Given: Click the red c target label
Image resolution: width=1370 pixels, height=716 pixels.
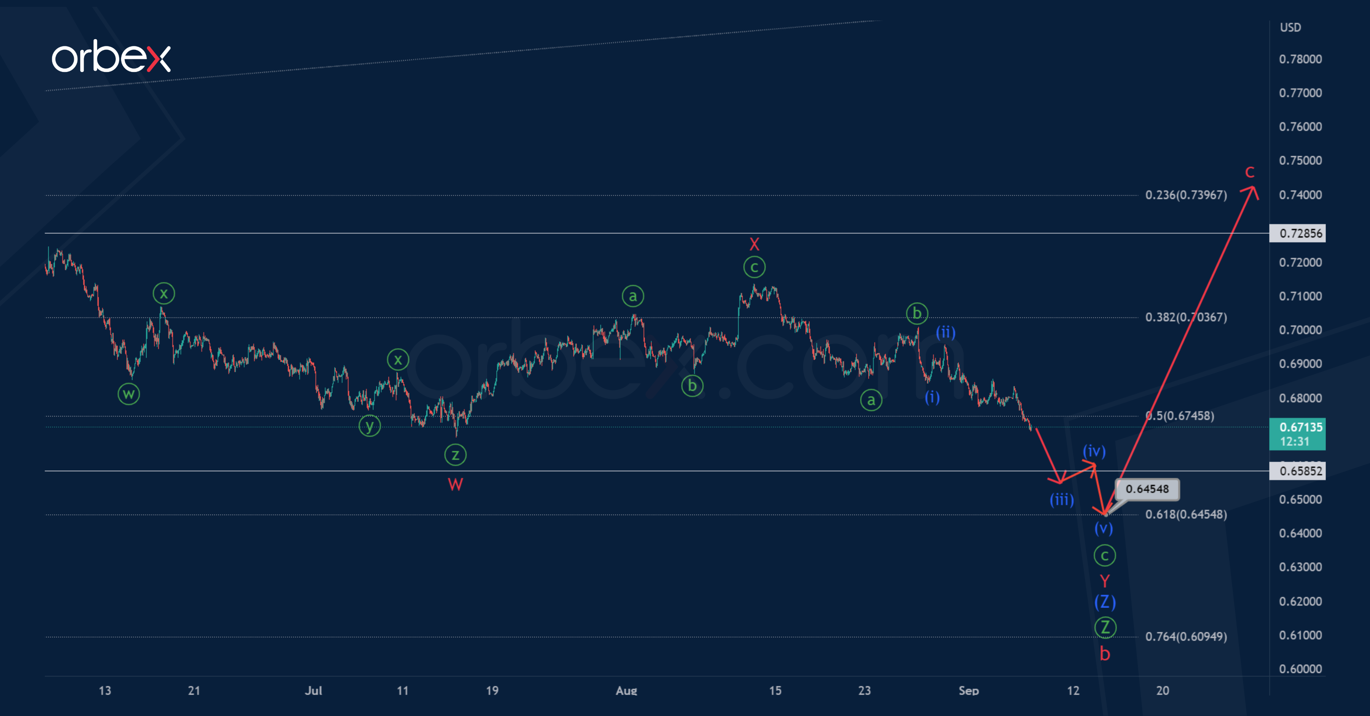Looking at the screenshot, I should [x=1250, y=172].
